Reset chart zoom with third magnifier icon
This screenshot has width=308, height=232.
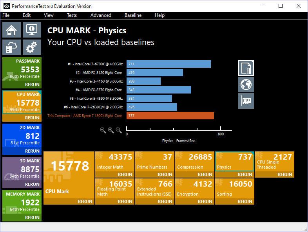tap(119, 130)
